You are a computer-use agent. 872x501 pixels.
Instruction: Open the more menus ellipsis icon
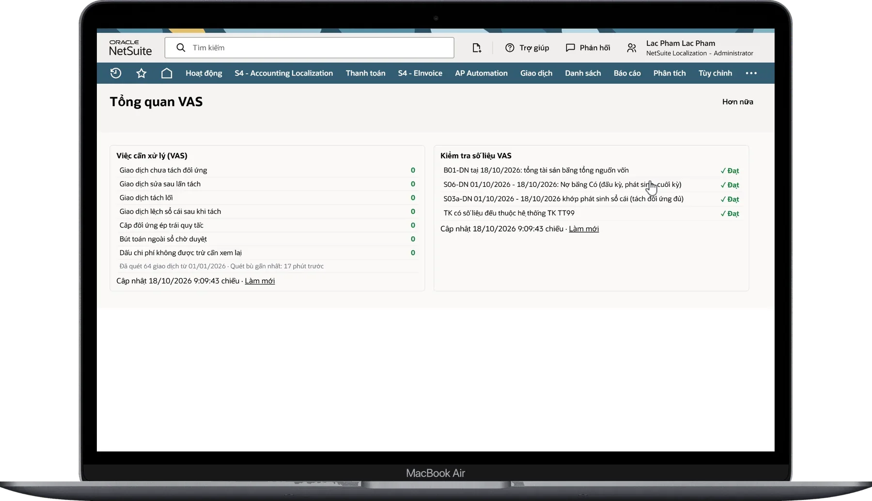[x=751, y=73]
